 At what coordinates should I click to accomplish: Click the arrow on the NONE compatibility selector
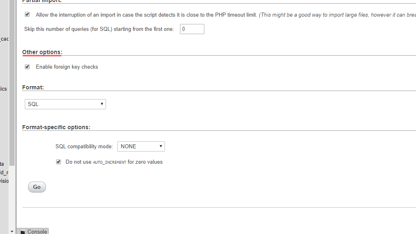pos(161,146)
